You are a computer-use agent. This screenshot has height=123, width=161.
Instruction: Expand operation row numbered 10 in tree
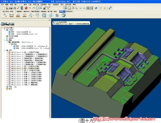[x=7, y=70]
